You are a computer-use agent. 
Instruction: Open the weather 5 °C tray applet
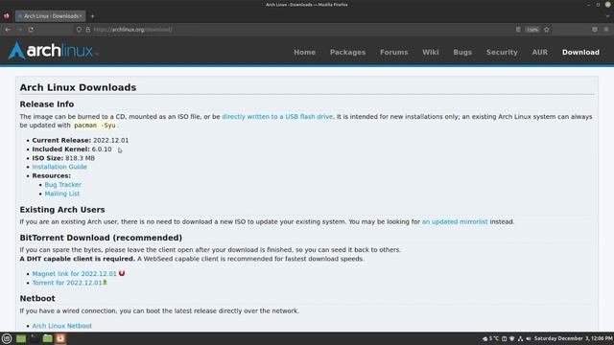[490, 338]
